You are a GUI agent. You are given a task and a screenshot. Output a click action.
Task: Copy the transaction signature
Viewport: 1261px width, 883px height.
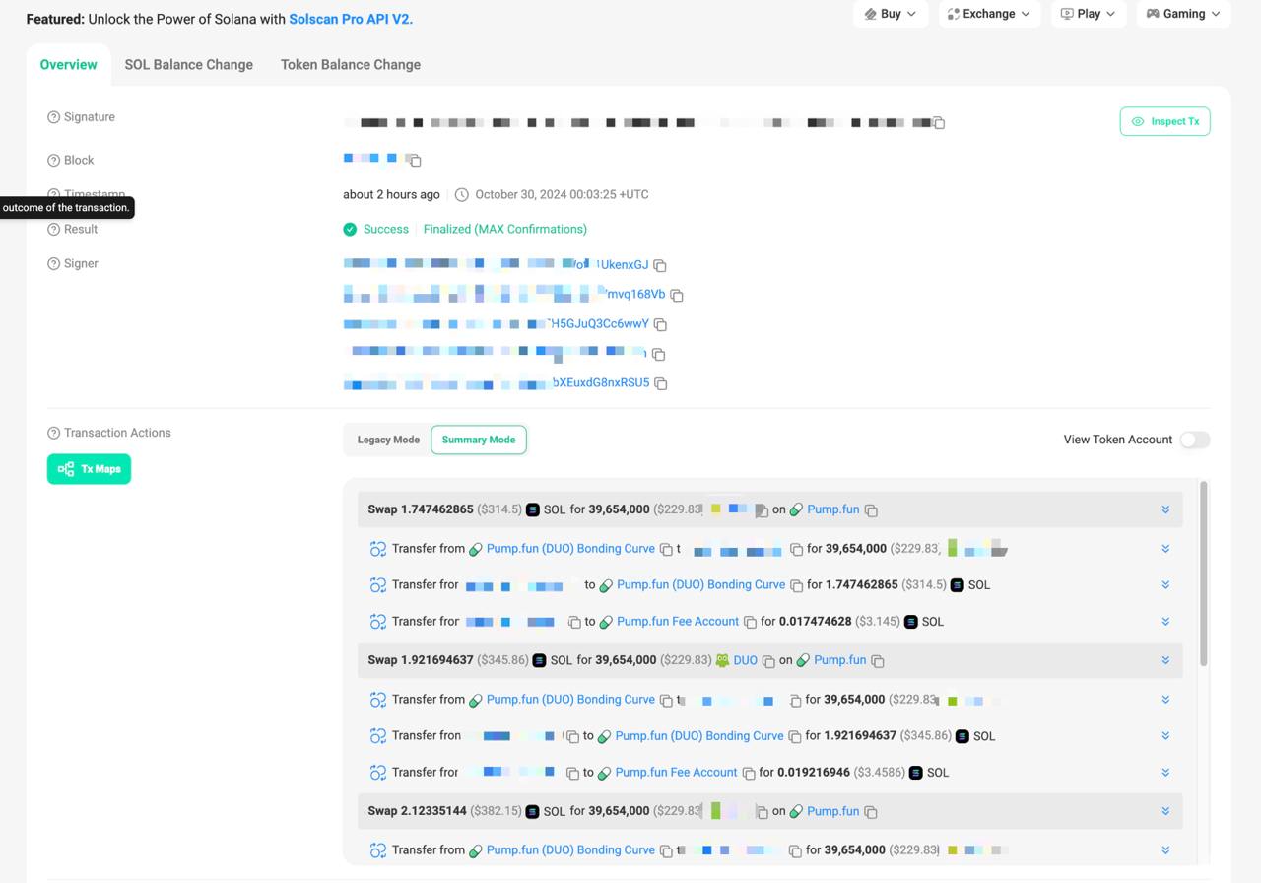[x=939, y=123]
